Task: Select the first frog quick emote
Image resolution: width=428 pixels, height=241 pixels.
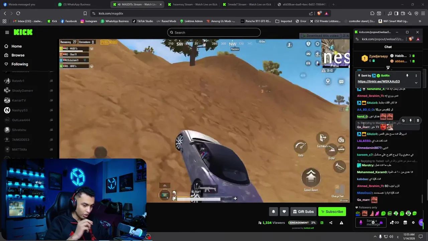Action: click(358, 213)
